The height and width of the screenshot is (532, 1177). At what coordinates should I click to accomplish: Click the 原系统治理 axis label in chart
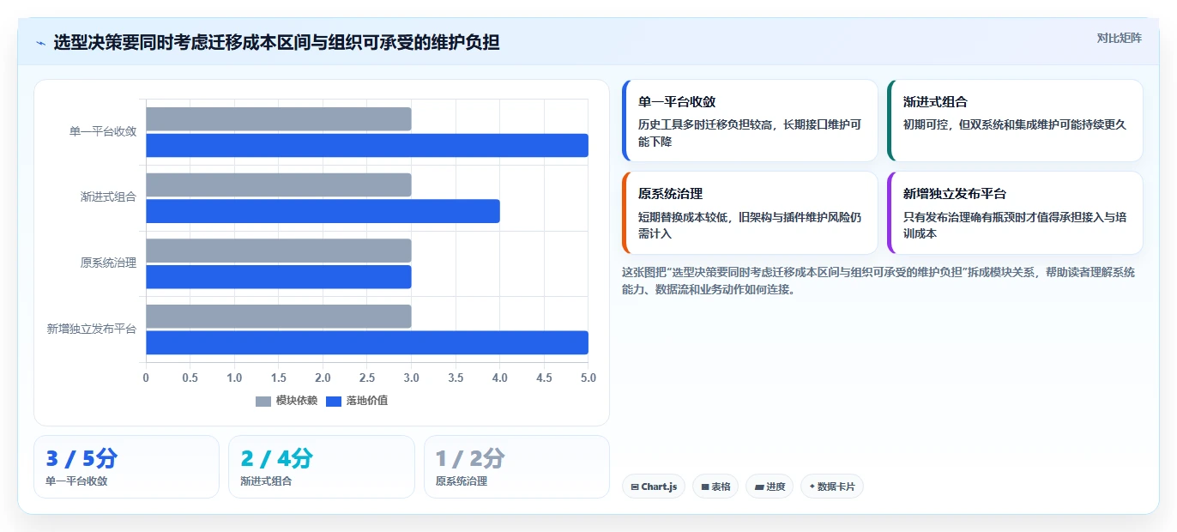[x=108, y=263]
